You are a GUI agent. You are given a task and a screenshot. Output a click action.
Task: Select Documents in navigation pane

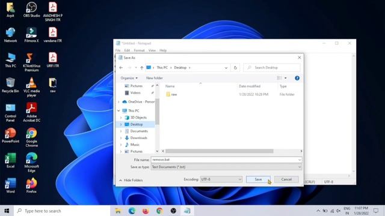[x=139, y=131]
